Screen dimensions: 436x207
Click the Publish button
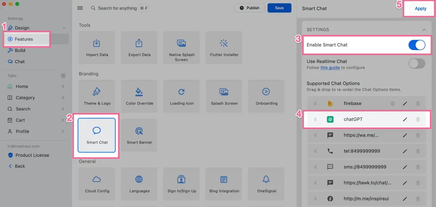249,8
